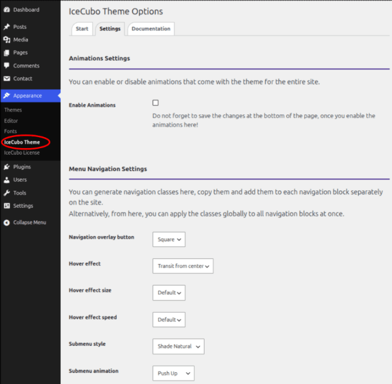The image size is (392, 384).
Task: Click the Menu Navigation Settings heading
Action: (x=108, y=169)
